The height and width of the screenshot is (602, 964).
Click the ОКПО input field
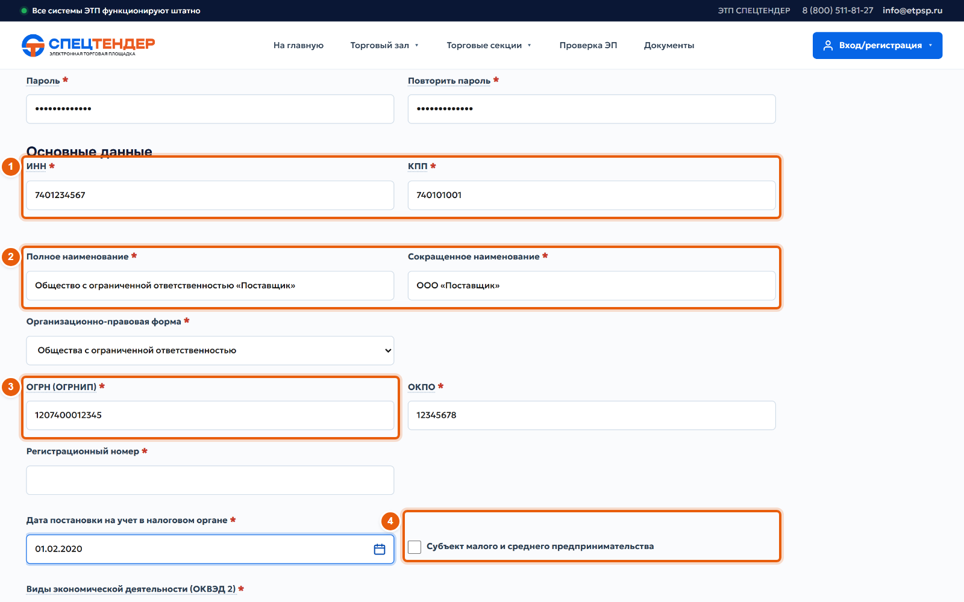[592, 415]
